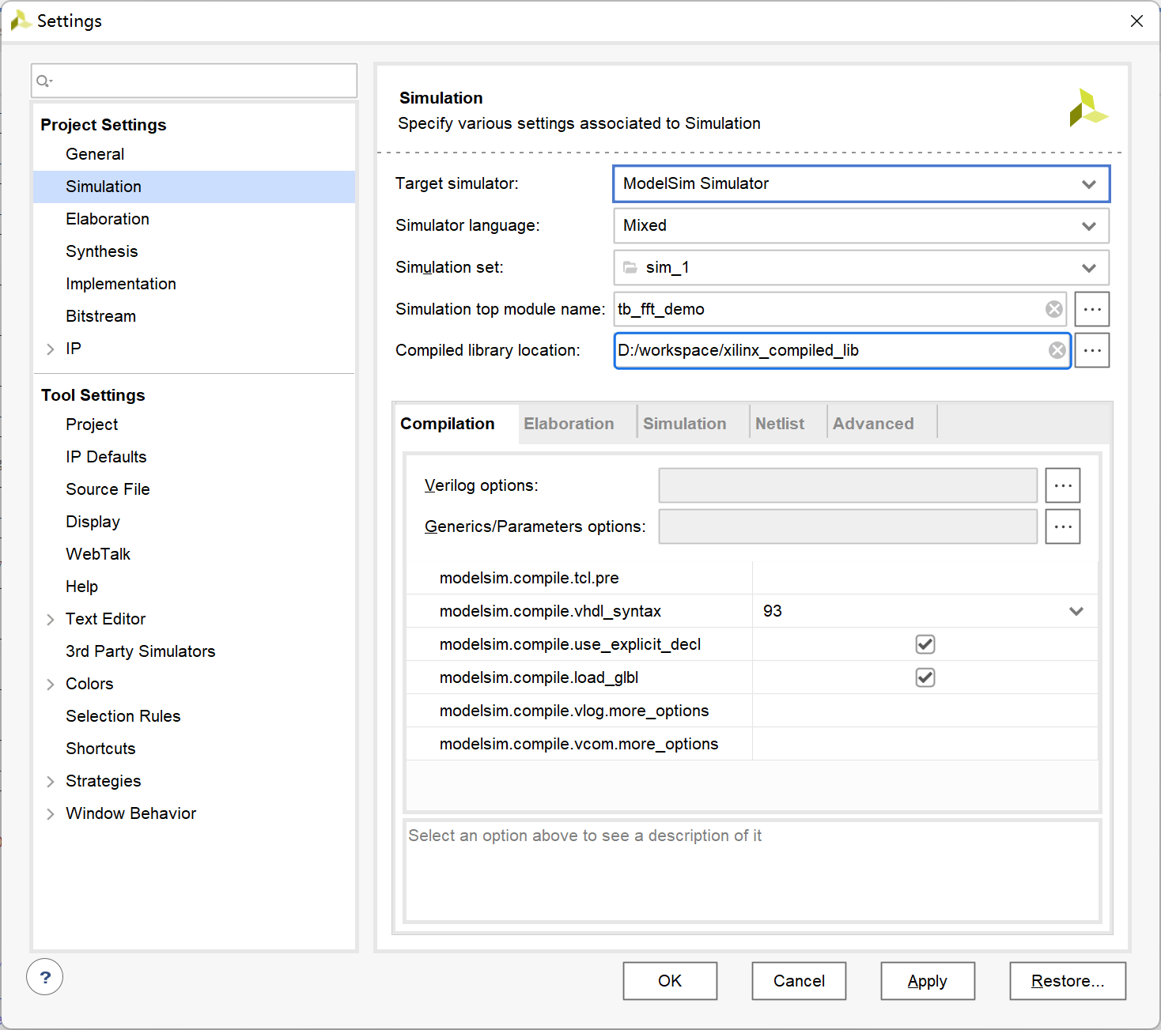Click the Cancel button
1161x1030 pixels.
[x=799, y=981]
